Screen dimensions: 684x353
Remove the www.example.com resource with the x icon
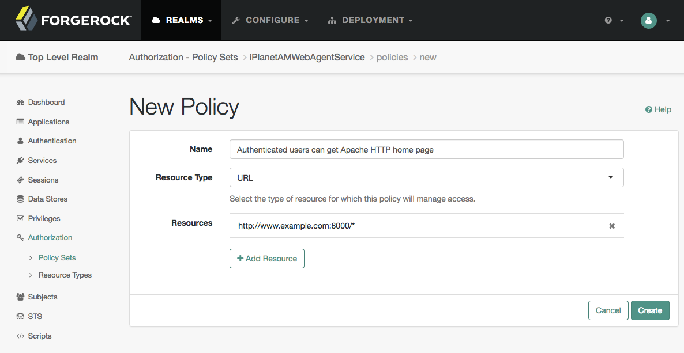pos(612,226)
